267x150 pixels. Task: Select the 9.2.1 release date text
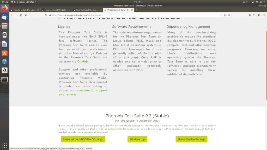tap(137, 121)
